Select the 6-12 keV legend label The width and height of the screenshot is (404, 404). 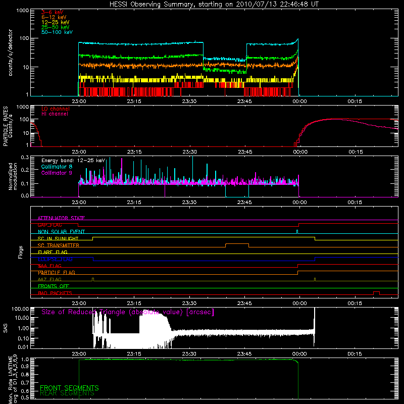(x=54, y=17)
